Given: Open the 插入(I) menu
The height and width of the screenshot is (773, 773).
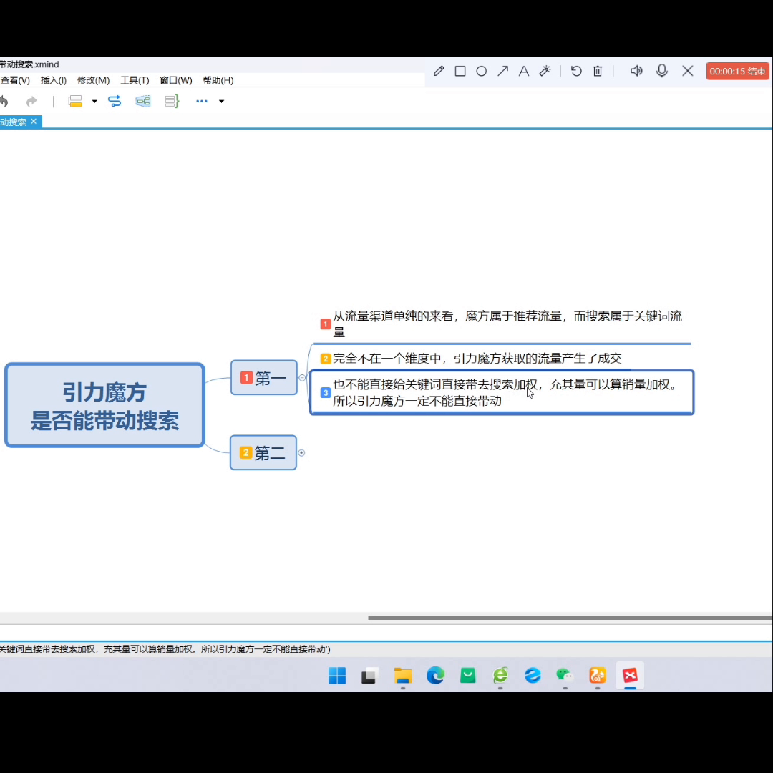Looking at the screenshot, I should pos(53,80).
